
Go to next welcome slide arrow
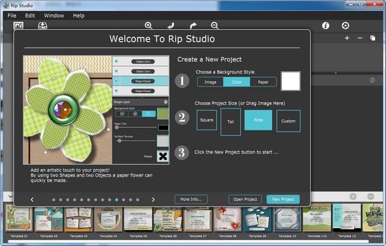153,200
